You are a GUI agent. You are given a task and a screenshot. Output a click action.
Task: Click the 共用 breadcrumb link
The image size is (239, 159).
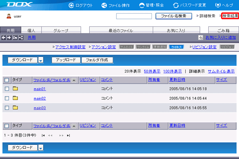32,38
